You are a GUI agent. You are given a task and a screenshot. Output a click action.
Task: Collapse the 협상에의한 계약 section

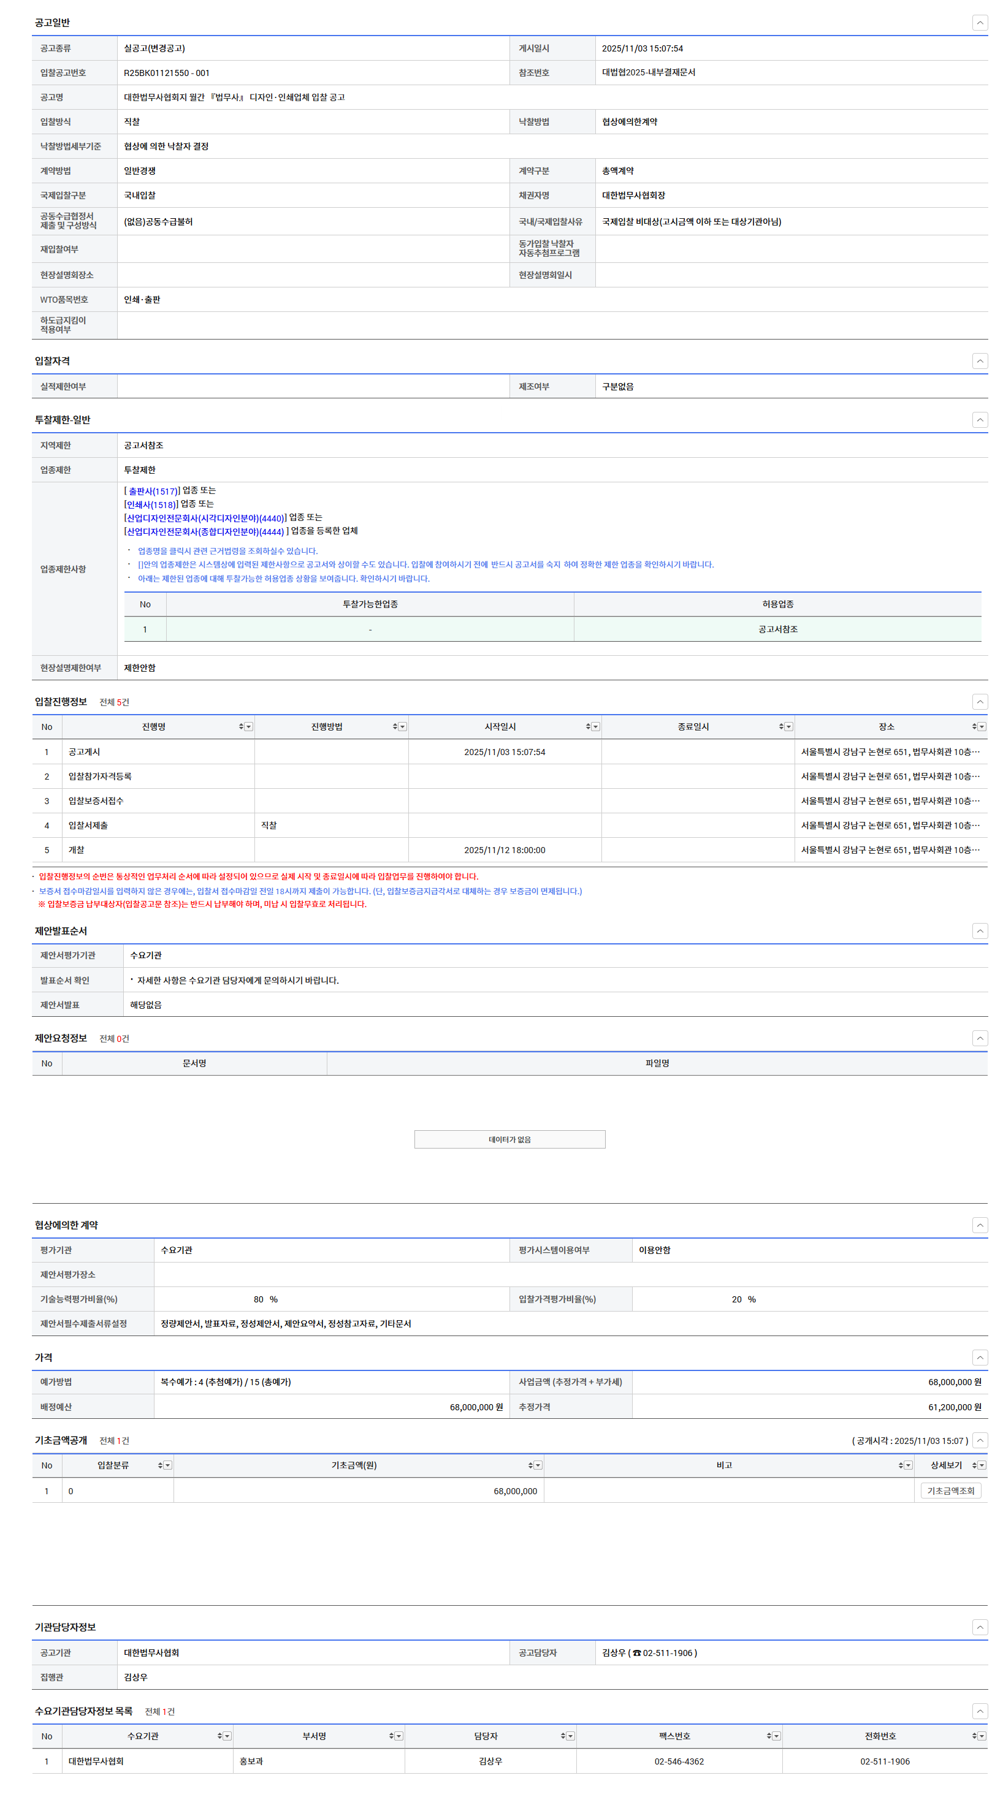pyautogui.click(x=979, y=1225)
